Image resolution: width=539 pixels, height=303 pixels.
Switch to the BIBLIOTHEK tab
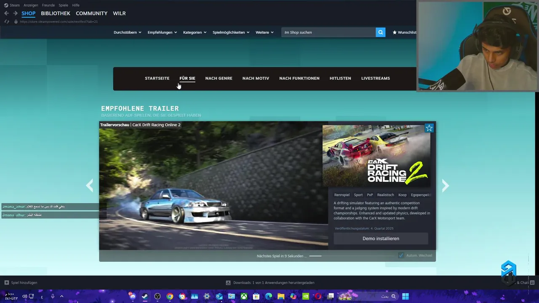pyautogui.click(x=56, y=13)
